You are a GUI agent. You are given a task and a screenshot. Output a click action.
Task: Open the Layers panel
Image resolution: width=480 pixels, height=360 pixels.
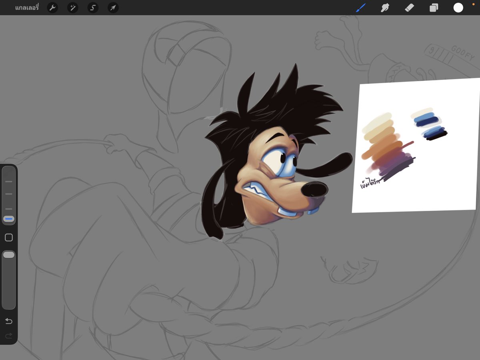[x=434, y=8]
